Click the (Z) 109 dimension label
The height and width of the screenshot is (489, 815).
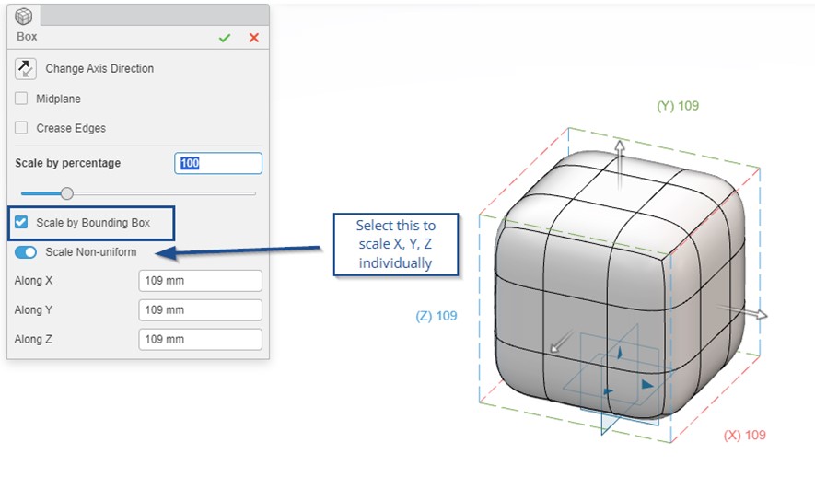pyautogui.click(x=436, y=316)
